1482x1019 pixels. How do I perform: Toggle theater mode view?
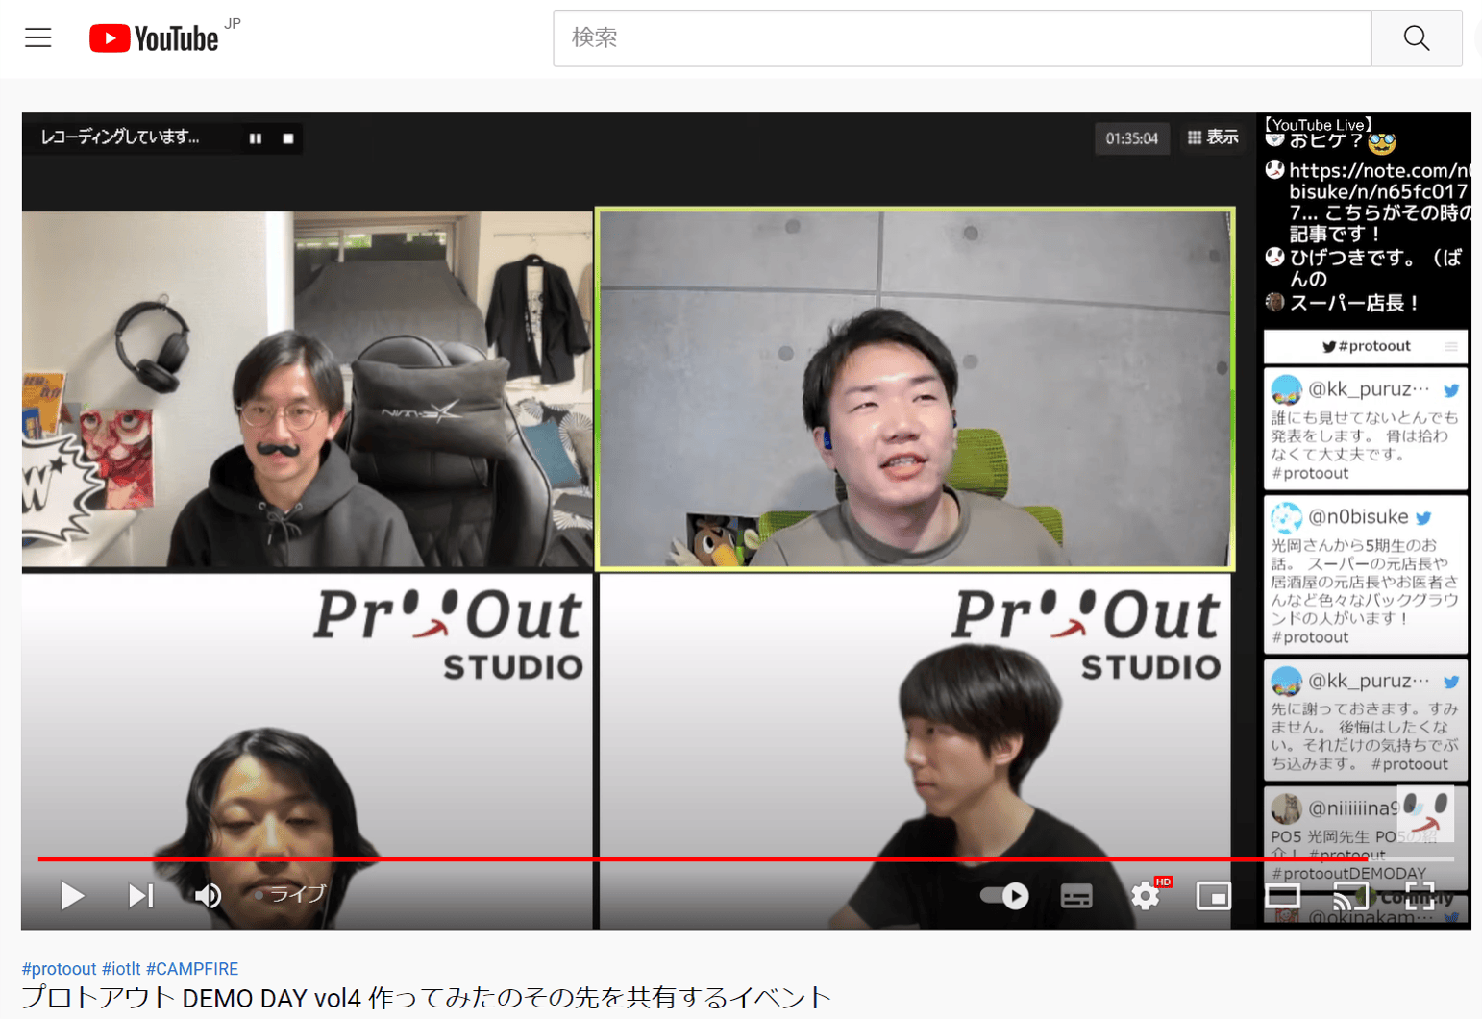click(1282, 896)
